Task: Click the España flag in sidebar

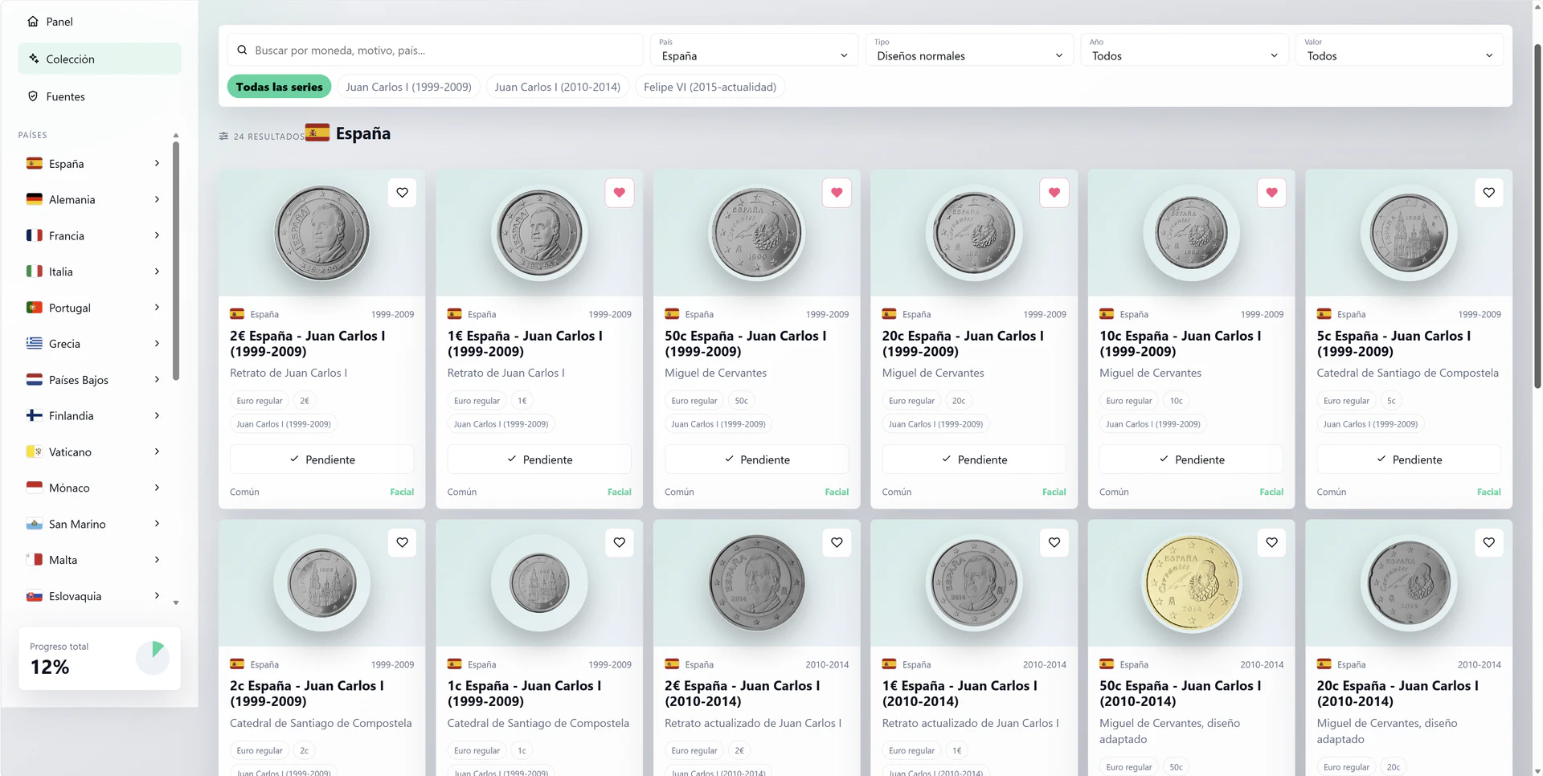Action: click(35, 163)
